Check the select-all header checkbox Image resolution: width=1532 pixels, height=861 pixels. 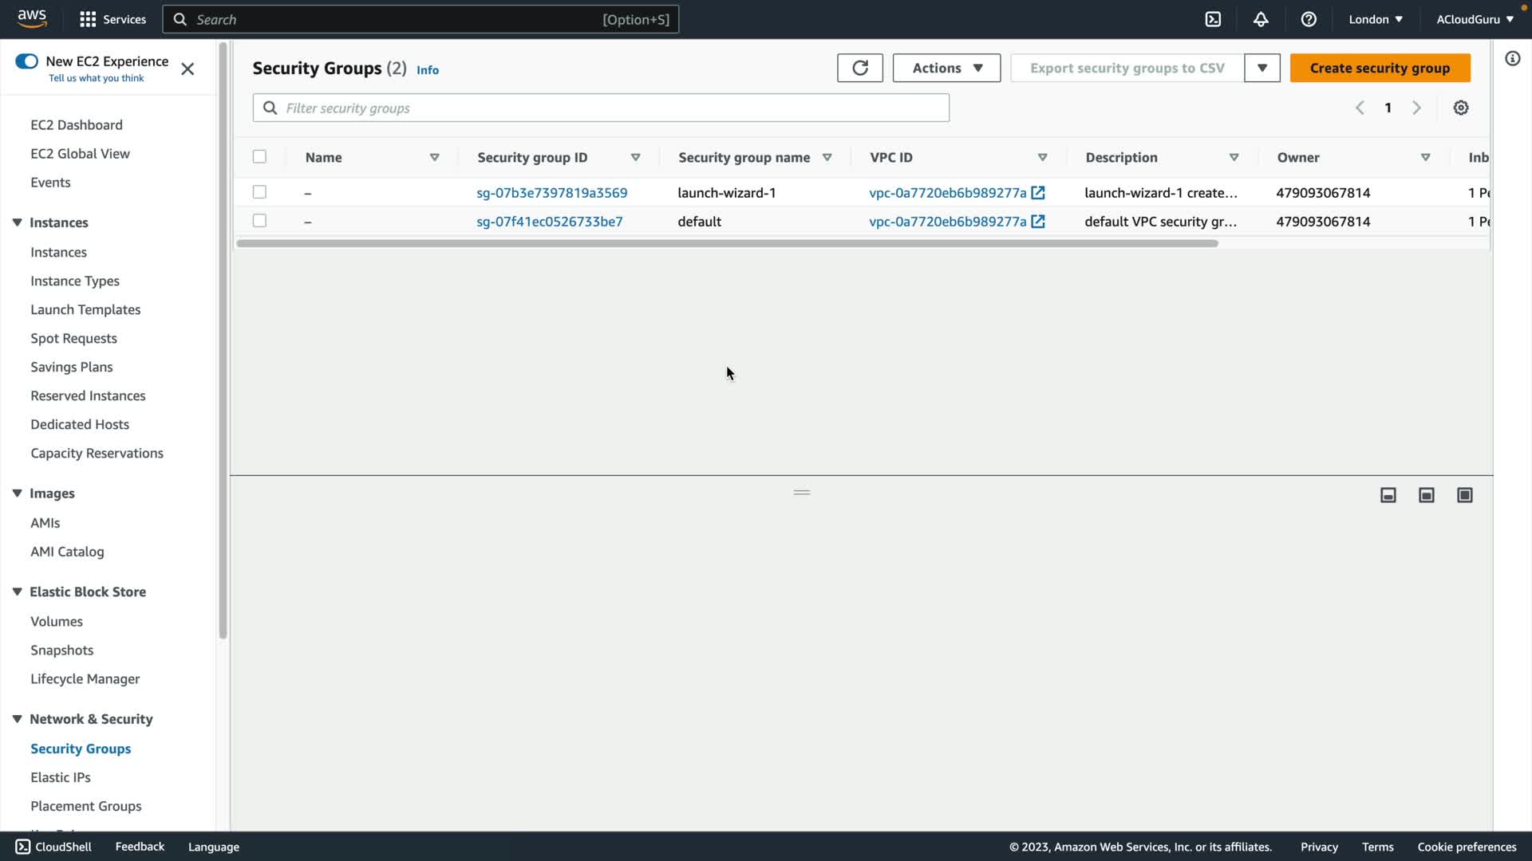coord(259,157)
